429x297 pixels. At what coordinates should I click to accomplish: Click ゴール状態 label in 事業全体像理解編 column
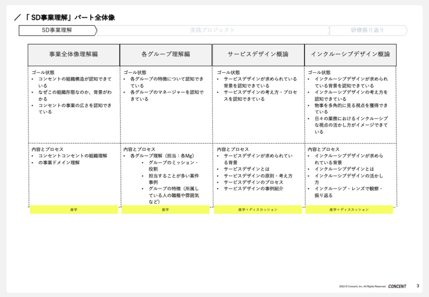point(43,73)
